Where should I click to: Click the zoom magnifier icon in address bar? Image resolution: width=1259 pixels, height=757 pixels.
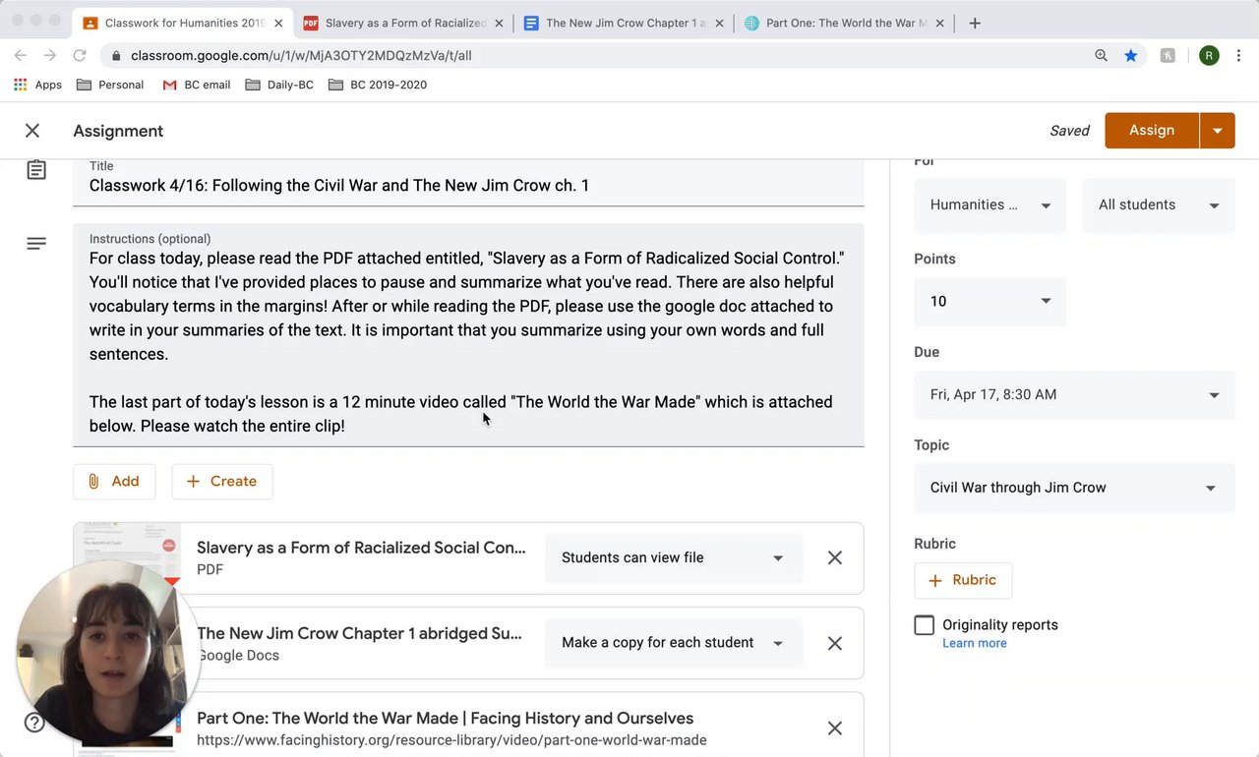point(1101,56)
